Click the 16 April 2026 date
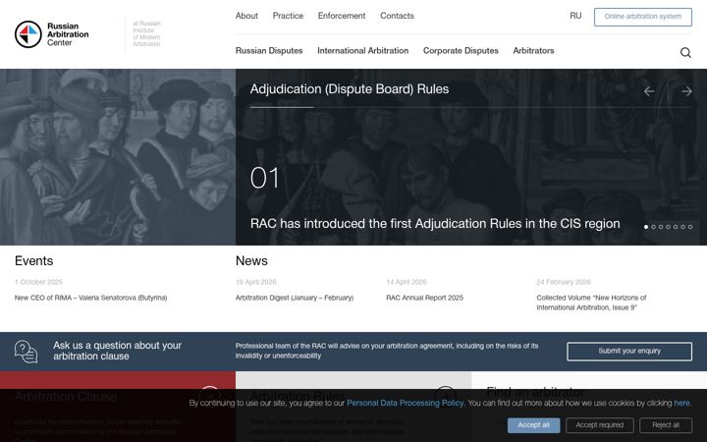Screen dimensions: 707x442 [255, 282]
